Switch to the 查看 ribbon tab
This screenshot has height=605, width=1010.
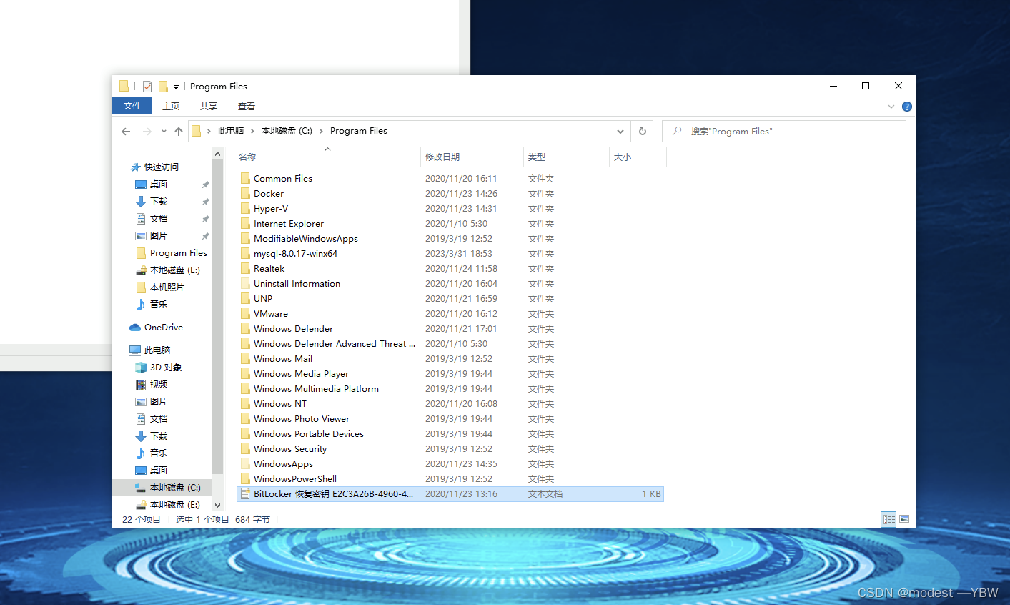[247, 107]
